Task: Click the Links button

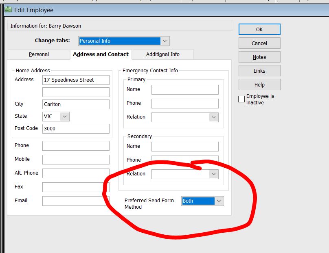Action: click(259, 71)
